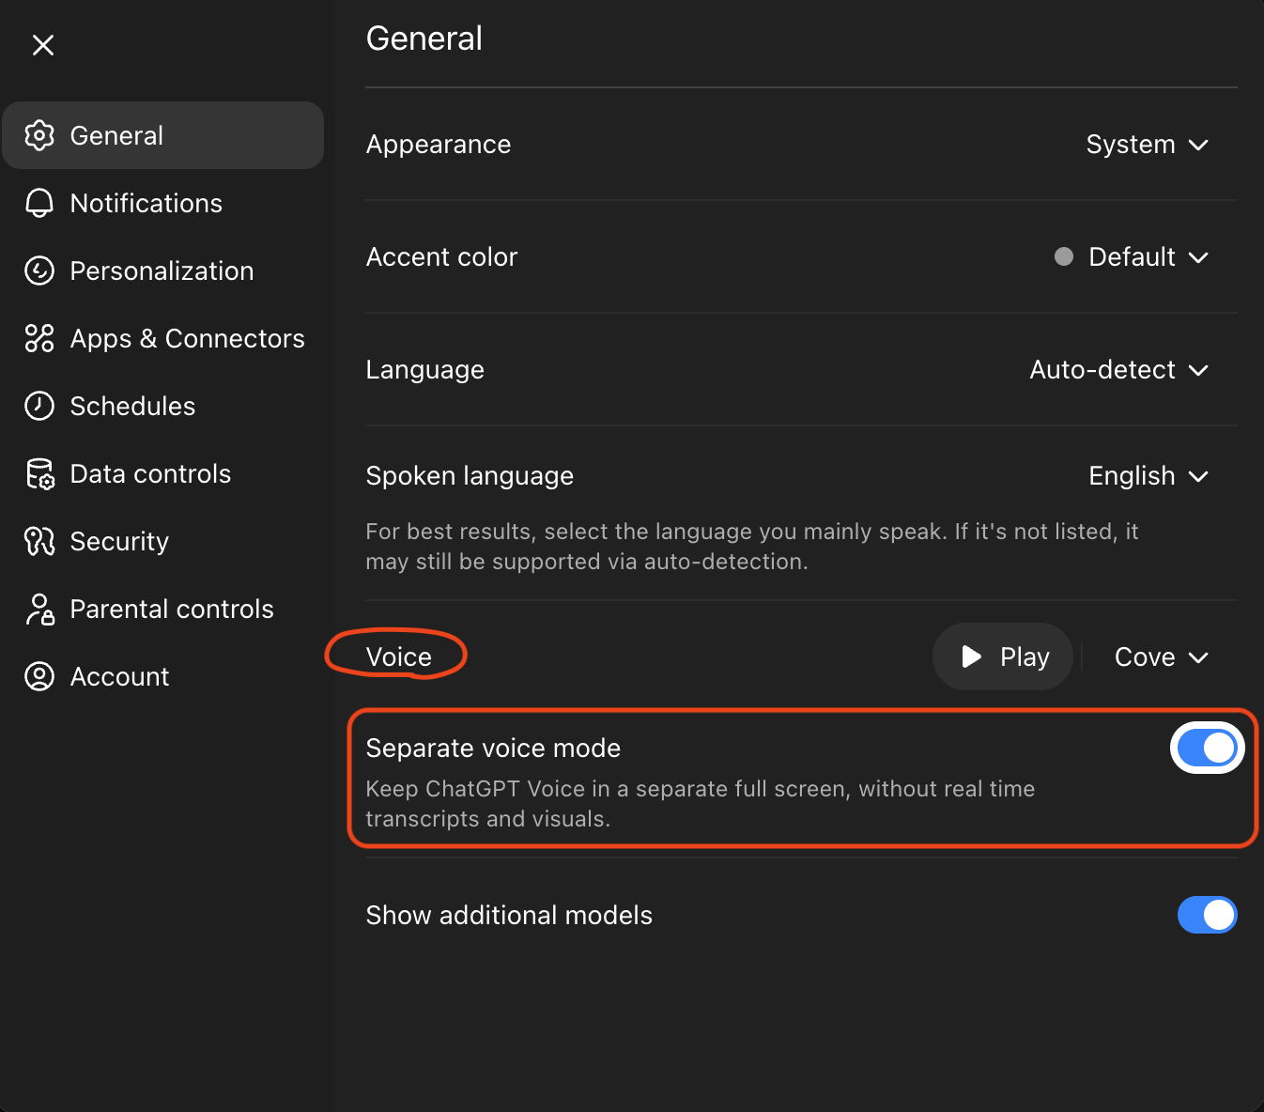Open the Spoken language English dropdown
This screenshot has width=1264, height=1112.
tap(1148, 476)
